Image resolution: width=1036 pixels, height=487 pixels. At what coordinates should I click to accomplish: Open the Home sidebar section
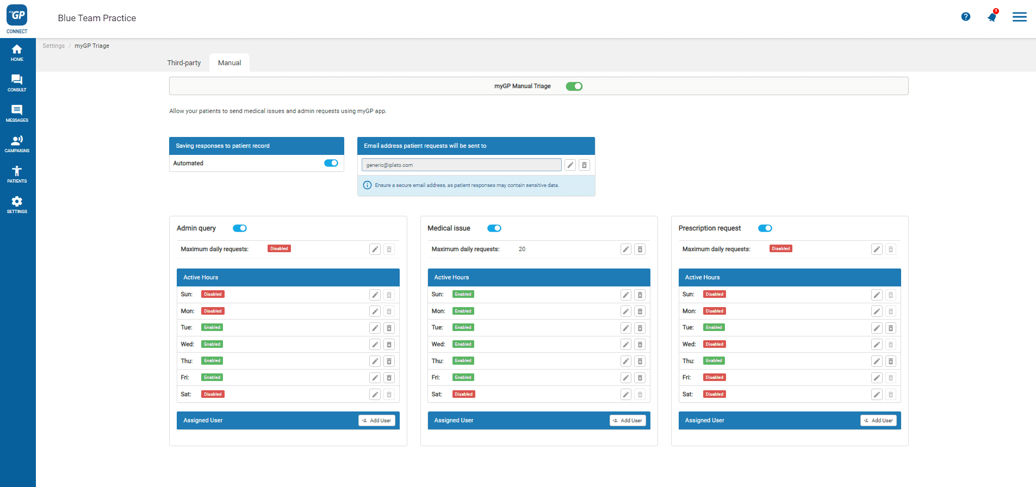point(17,53)
